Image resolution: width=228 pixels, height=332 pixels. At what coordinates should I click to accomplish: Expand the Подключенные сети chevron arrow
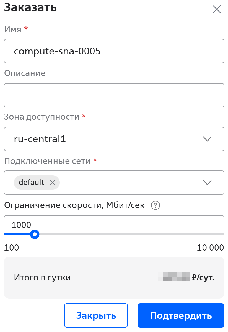click(207, 183)
